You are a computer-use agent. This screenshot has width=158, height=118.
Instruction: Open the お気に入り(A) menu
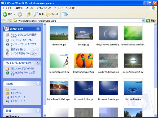click(x=44, y=8)
